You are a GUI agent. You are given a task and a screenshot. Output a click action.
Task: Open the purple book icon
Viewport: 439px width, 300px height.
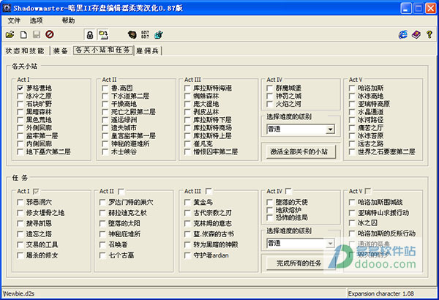[416, 34]
